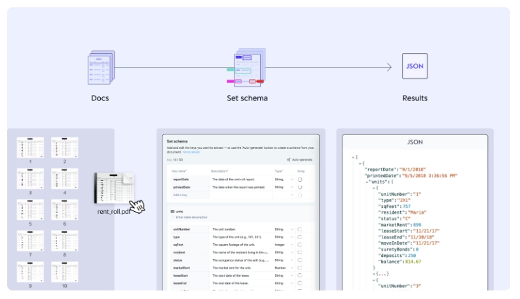Click the units table name
Image resolution: width=520 pixels, height=299 pixels.
(x=179, y=211)
